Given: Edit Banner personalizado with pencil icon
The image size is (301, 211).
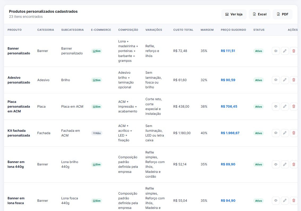Looking at the screenshot, I should pos(285,51).
